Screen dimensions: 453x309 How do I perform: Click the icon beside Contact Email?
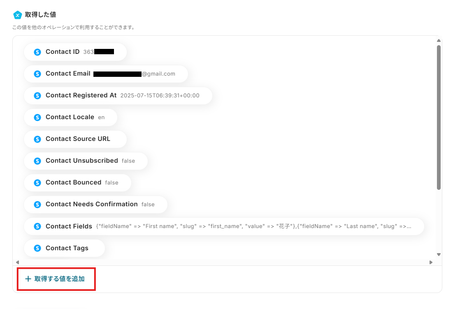click(37, 74)
